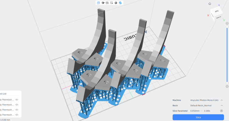The height and width of the screenshot is (121, 229).
Task: Click the gray sphere shading icon
Action: point(116,3)
